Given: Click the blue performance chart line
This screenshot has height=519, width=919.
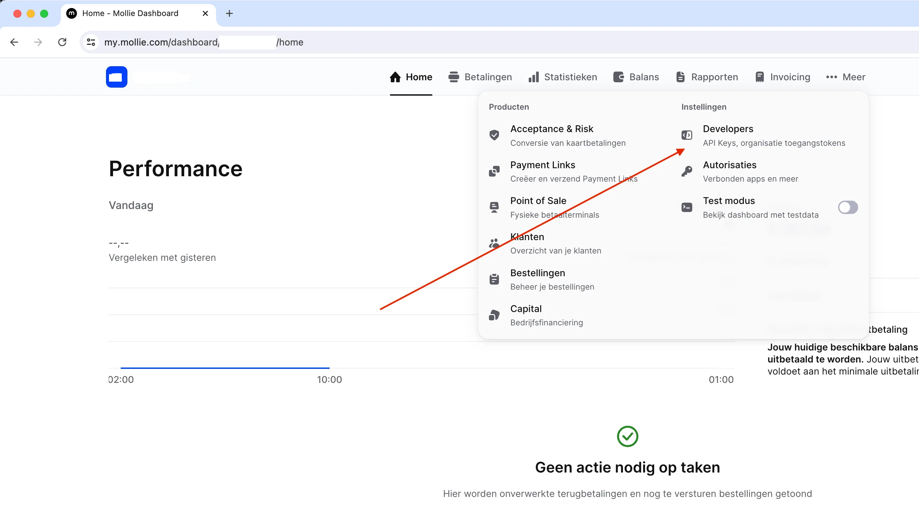Looking at the screenshot, I should coord(225,368).
